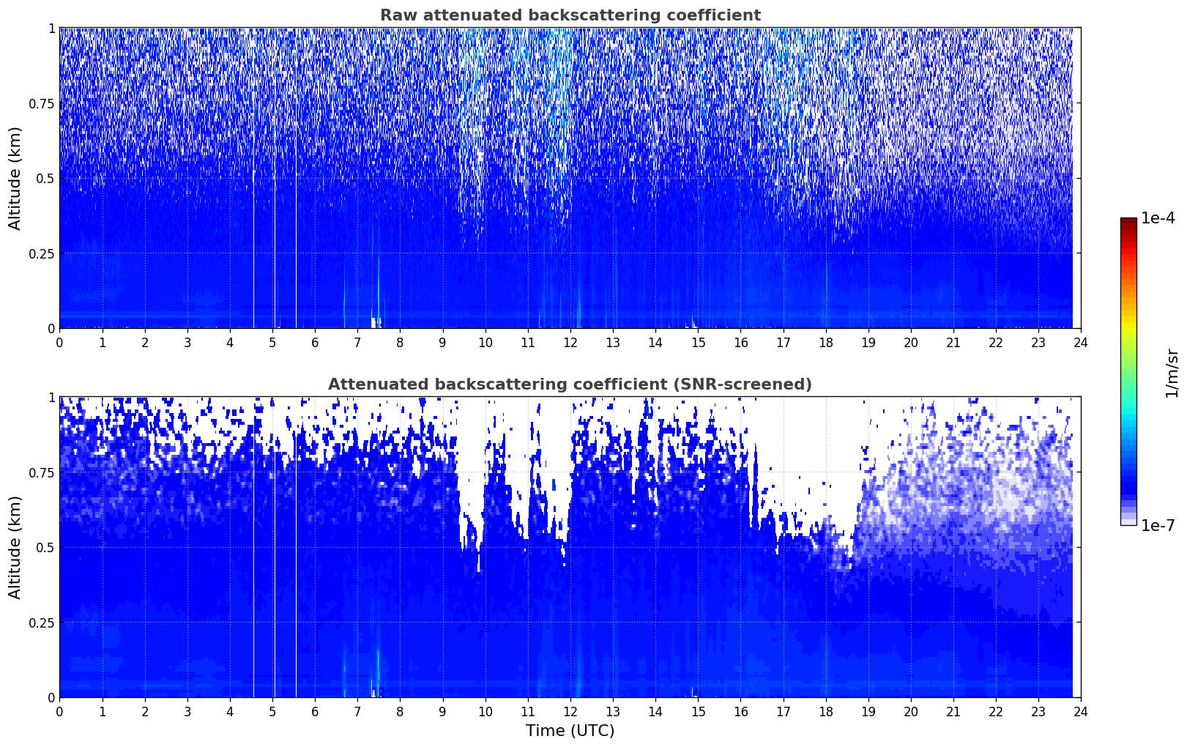Click the '1/m/sr' colorbar unit label
1187x747 pixels.
[1172, 372]
